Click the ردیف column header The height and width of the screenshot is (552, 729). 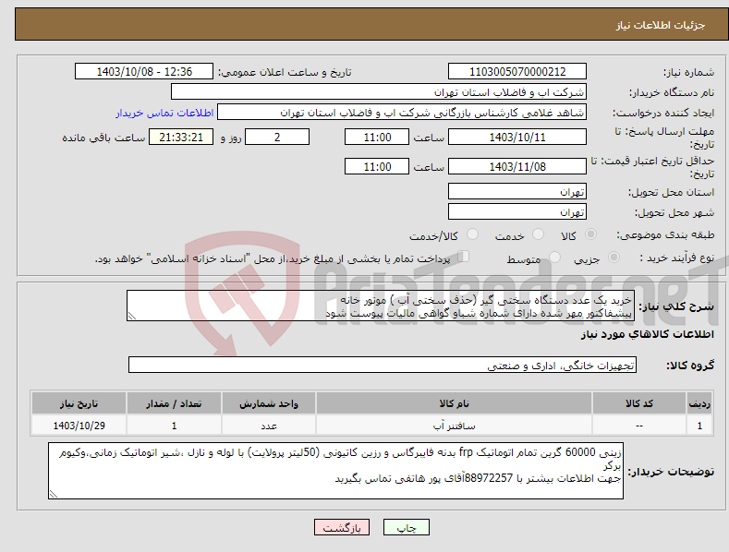699,403
